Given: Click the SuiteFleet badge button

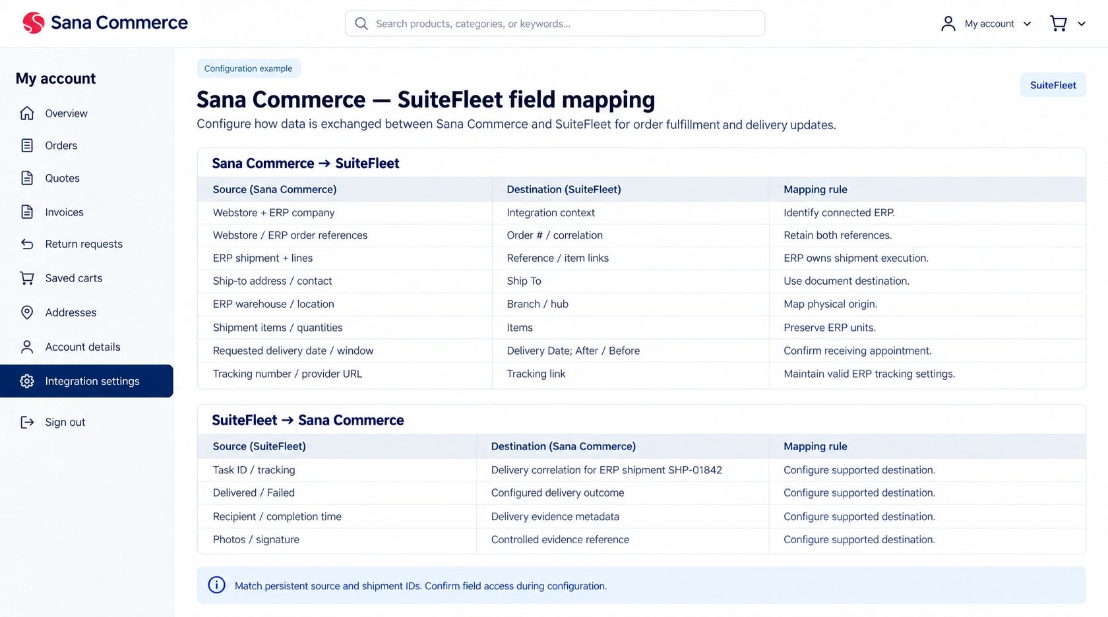Looking at the screenshot, I should click(x=1053, y=85).
